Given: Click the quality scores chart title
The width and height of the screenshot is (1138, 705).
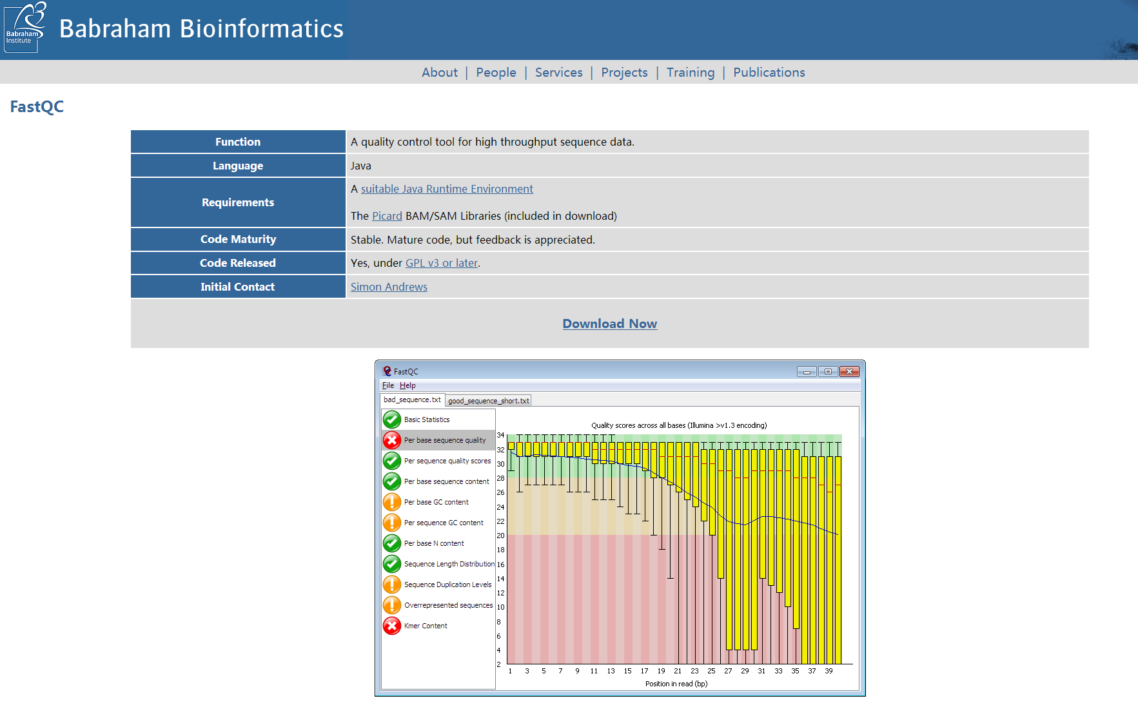Looking at the screenshot, I should (x=679, y=425).
